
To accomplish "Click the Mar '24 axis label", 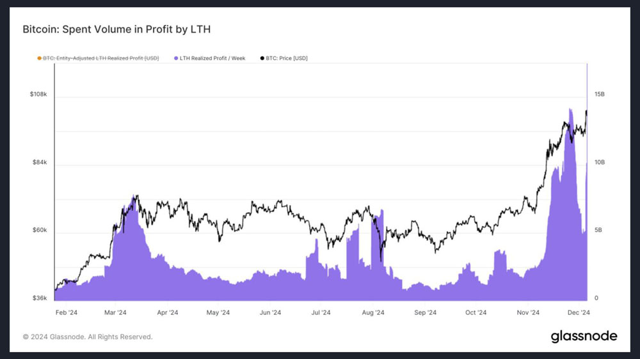I will 115,312.
